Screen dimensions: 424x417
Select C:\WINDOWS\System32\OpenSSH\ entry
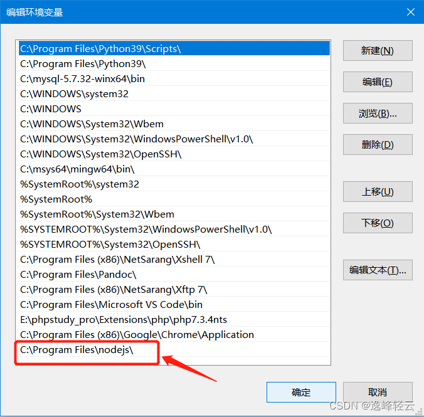click(x=174, y=154)
